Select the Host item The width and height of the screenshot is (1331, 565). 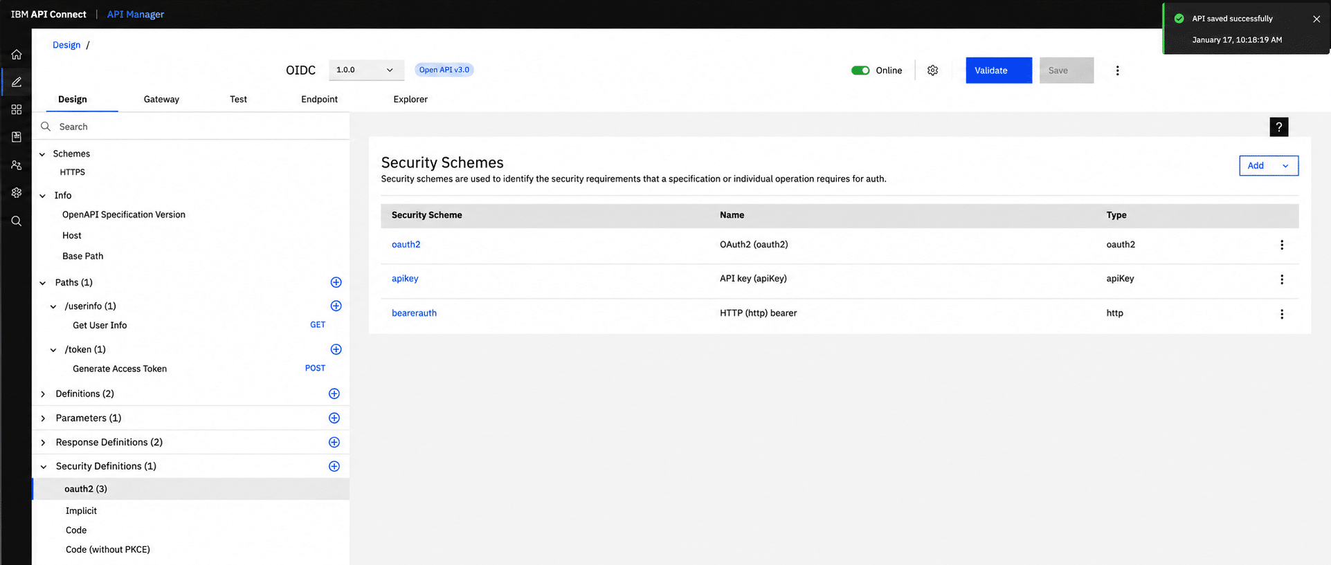72,235
